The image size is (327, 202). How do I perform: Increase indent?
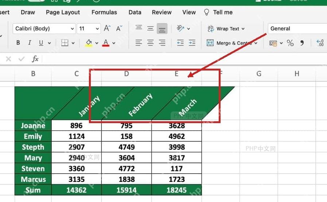[192, 43]
